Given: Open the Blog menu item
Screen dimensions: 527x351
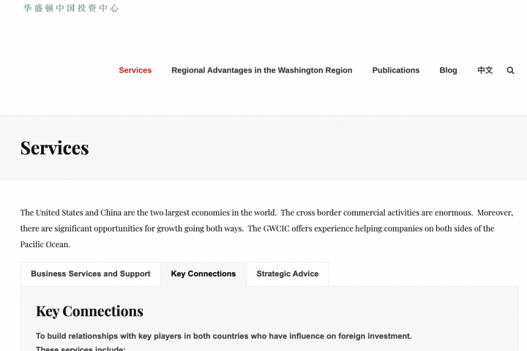Looking at the screenshot, I should (448, 70).
